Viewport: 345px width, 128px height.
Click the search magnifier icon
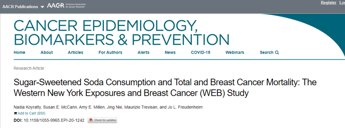click(x=277, y=53)
